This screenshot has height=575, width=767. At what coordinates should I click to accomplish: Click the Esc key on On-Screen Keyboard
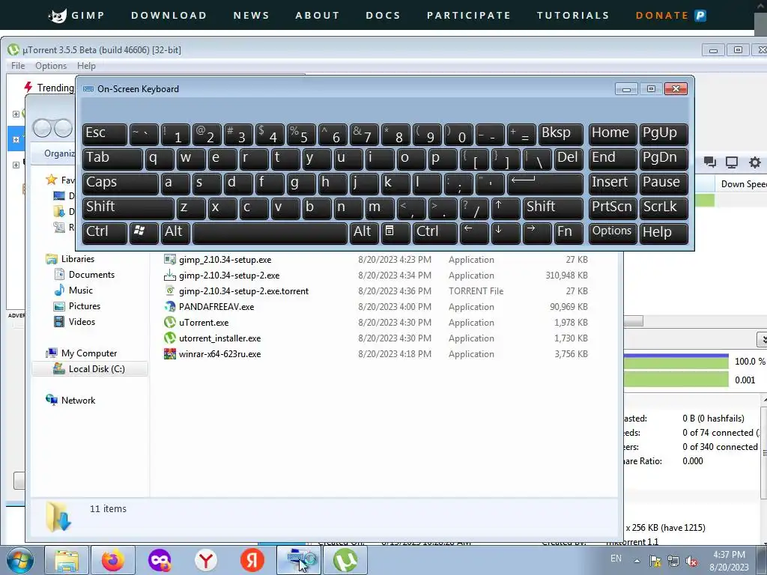[105, 134]
